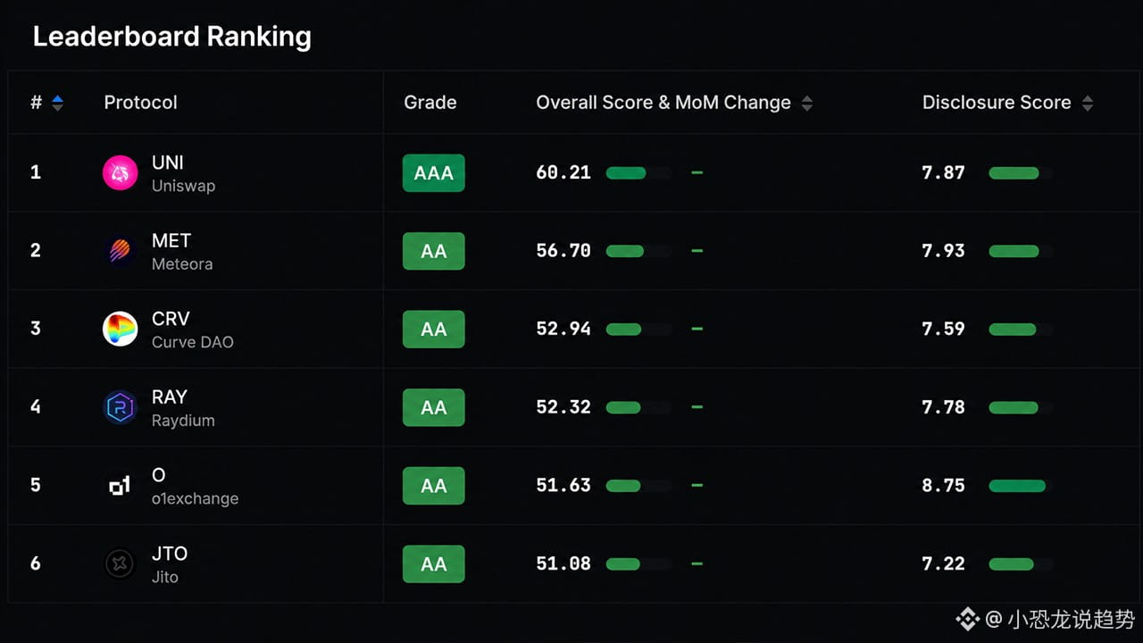Select the RAY Raydium table row

571,407
